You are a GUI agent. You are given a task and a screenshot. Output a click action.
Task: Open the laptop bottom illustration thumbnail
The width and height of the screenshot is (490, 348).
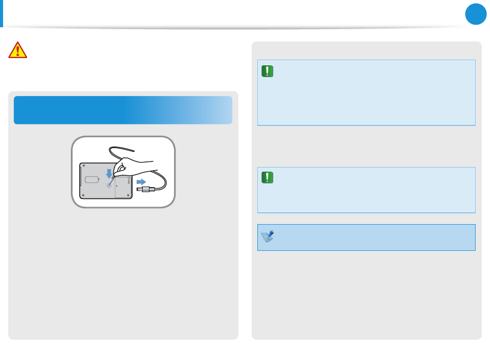coord(123,172)
